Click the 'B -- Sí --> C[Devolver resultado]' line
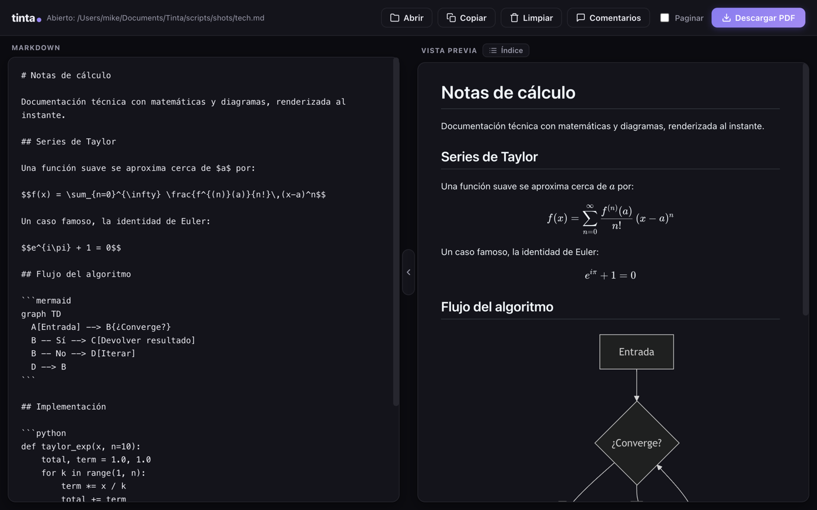The height and width of the screenshot is (510, 817). [113, 340]
